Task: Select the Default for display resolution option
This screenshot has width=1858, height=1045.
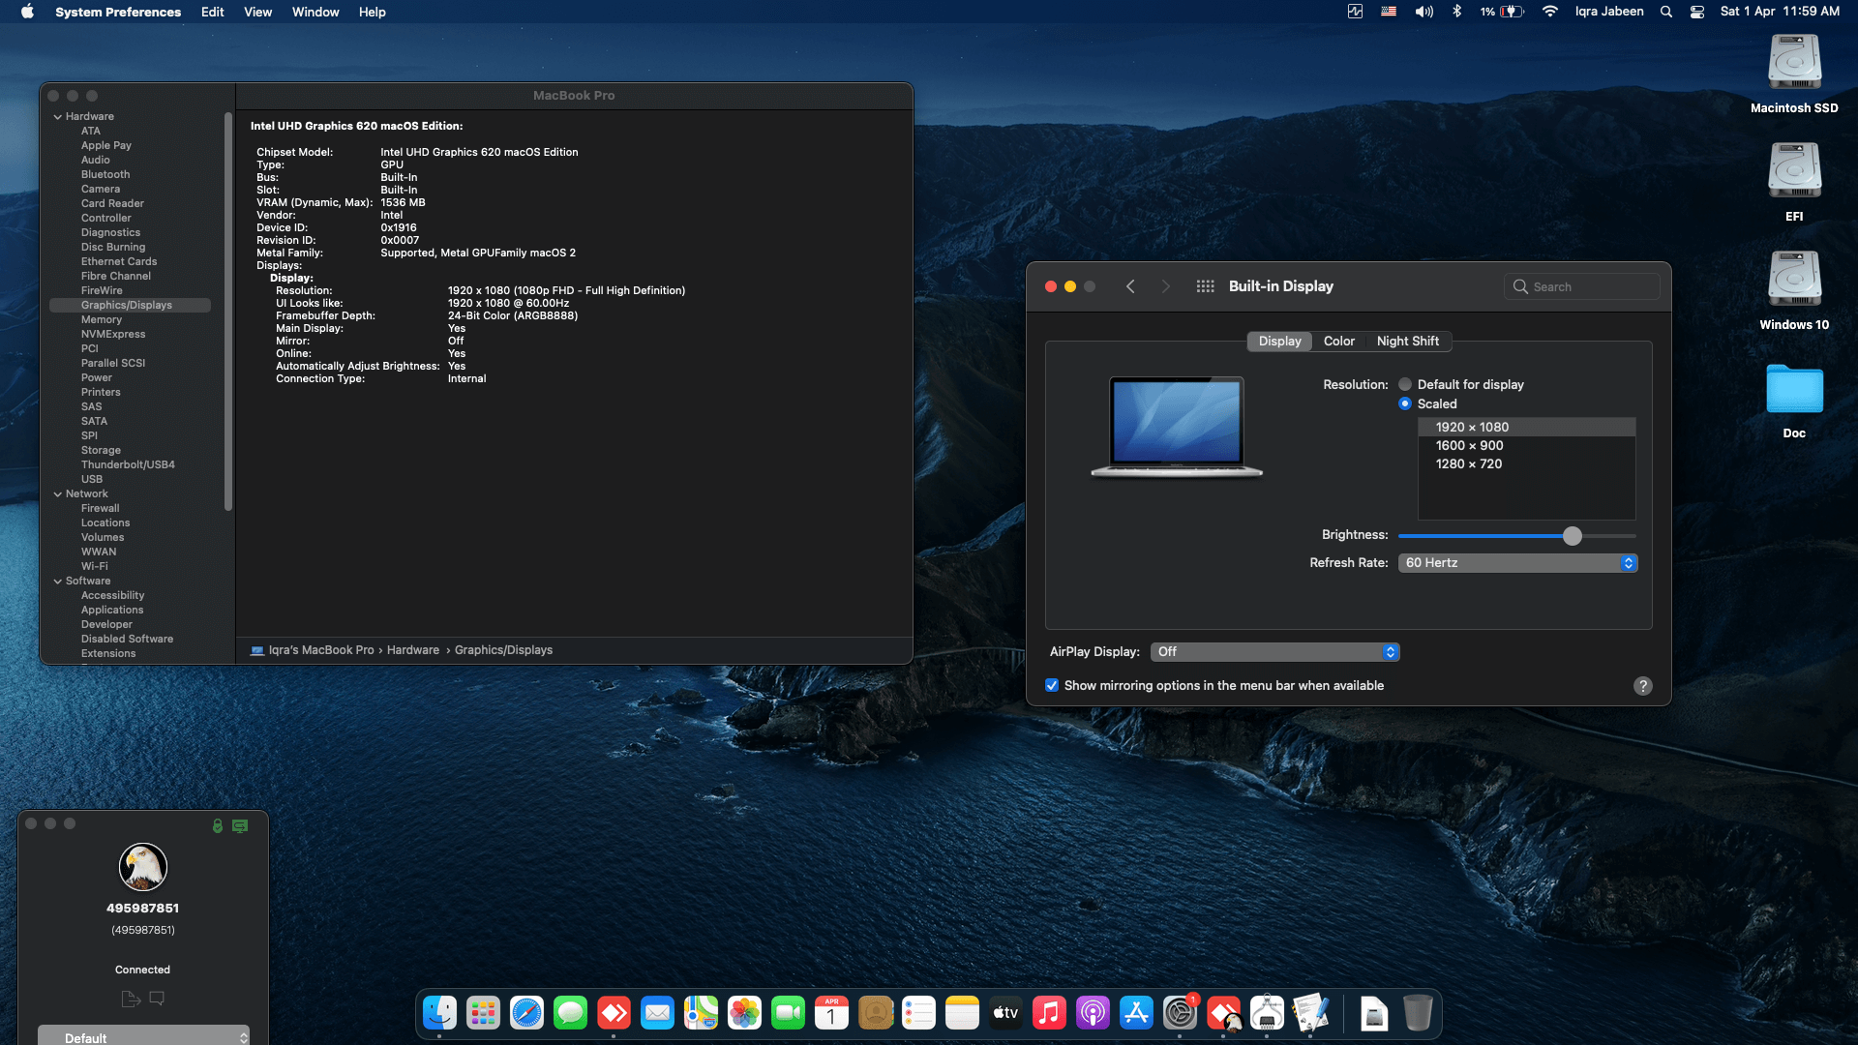Action: tap(1404, 384)
